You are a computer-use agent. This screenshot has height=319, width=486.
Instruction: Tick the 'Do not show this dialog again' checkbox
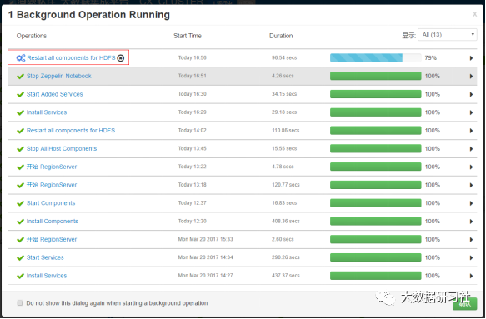[20, 303]
